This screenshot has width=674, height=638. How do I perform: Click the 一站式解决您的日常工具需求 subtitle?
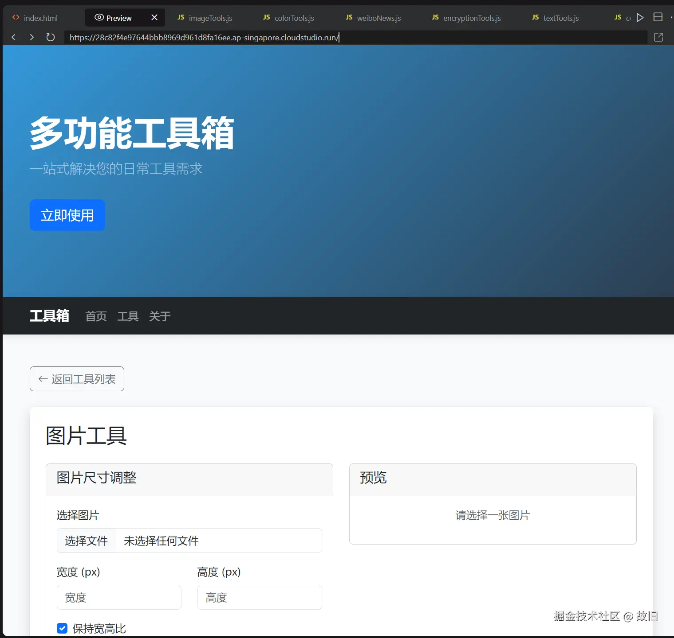(x=116, y=169)
